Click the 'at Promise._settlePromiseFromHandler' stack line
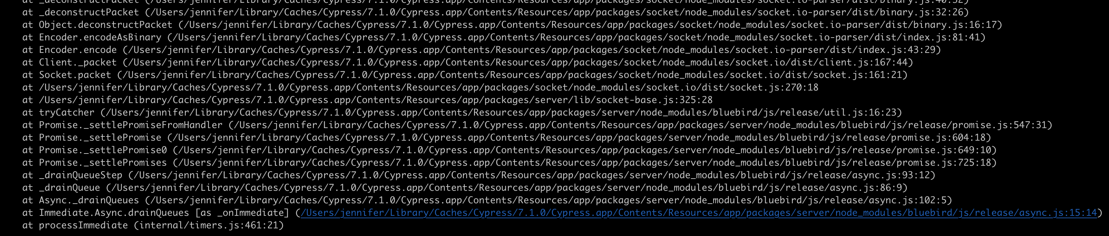The height and width of the screenshot is (236, 1109). click(x=537, y=125)
